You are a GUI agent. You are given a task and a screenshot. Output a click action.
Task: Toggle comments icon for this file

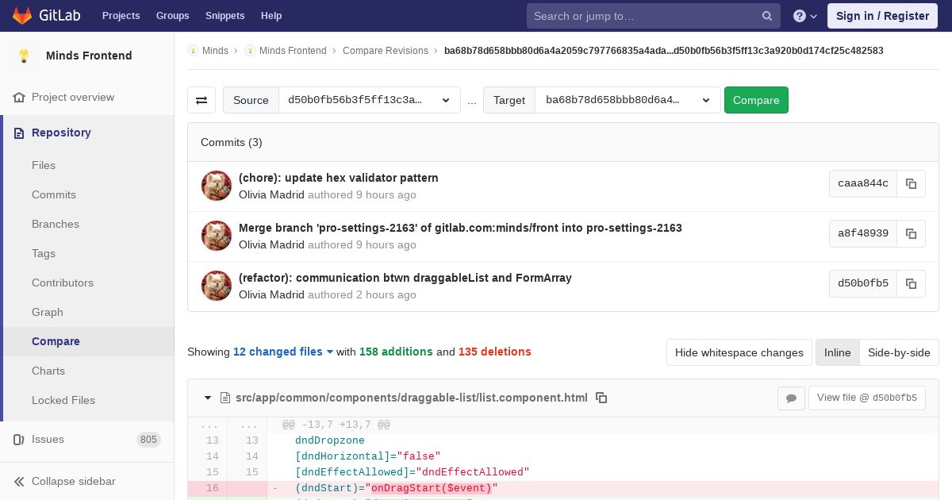click(791, 398)
